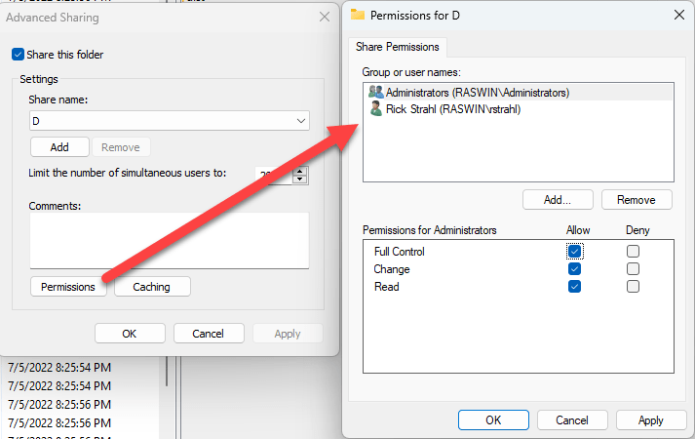Click Add... to add a user
Screen dimensions: 695x439
click(558, 200)
